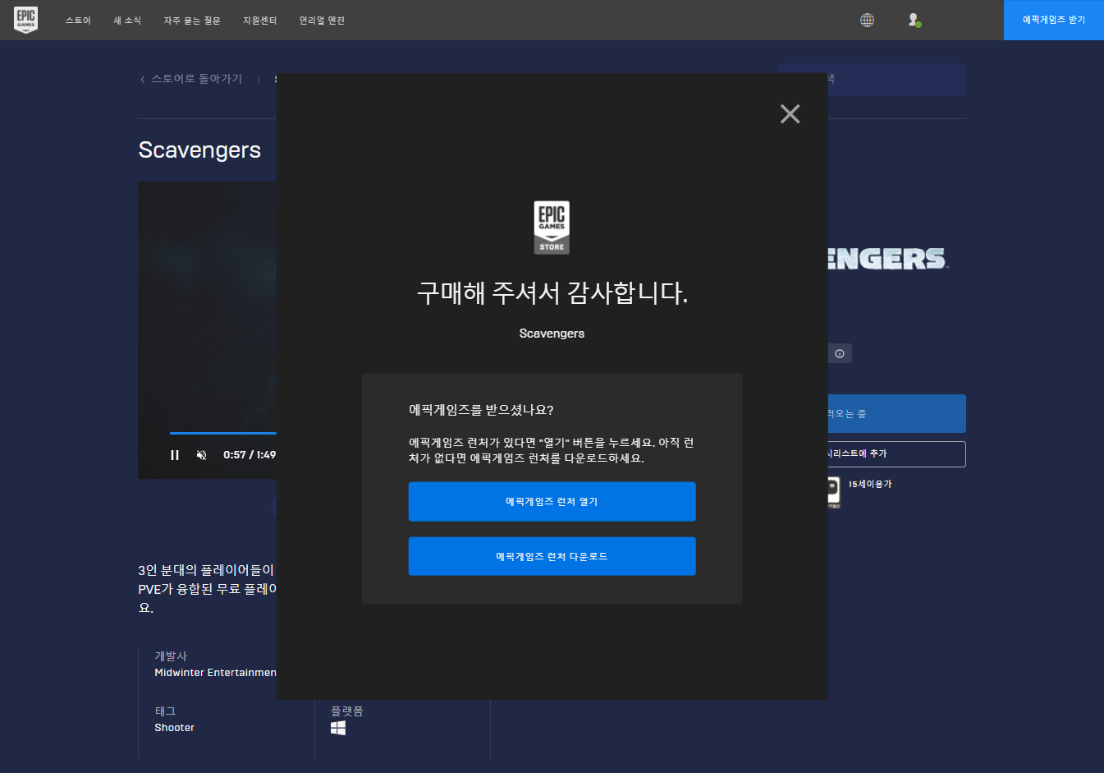The image size is (1104, 773).
Task: Click the trailer video progress bar
Action: 223,433
